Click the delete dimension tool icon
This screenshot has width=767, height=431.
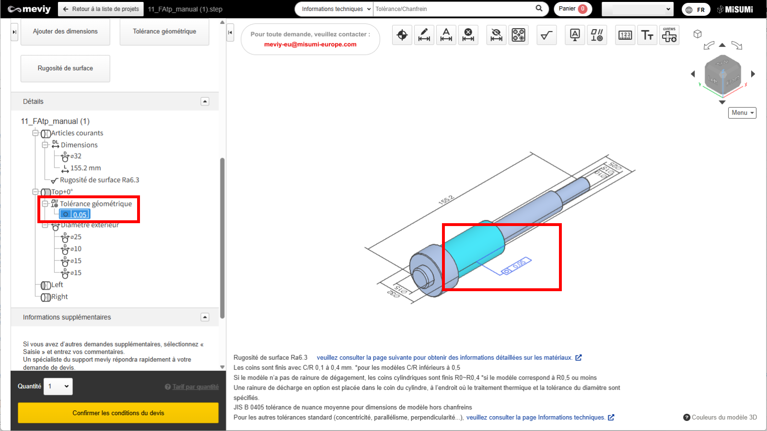tap(468, 35)
